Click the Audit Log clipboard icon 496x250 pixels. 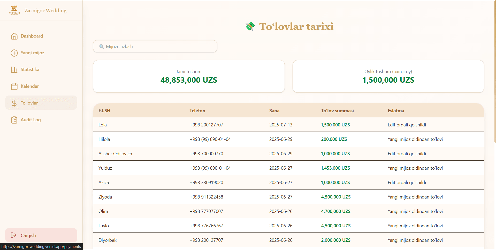(14, 120)
